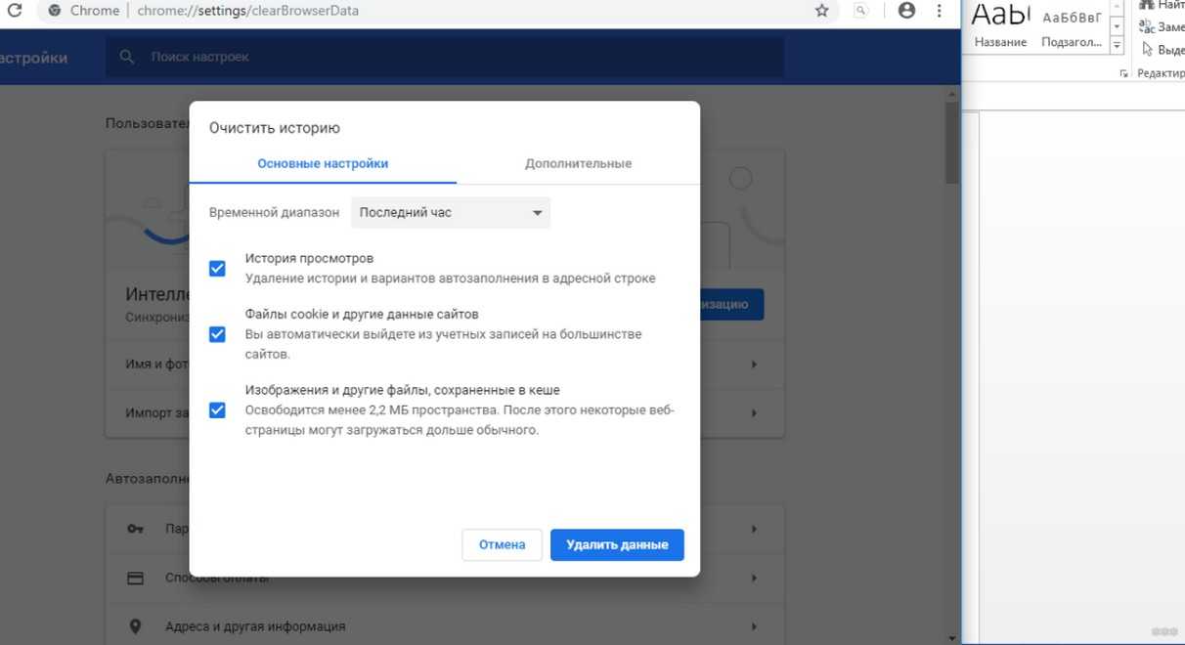Image resolution: width=1185 pixels, height=645 pixels.
Task: Click the Отмена button
Action: (502, 545)
